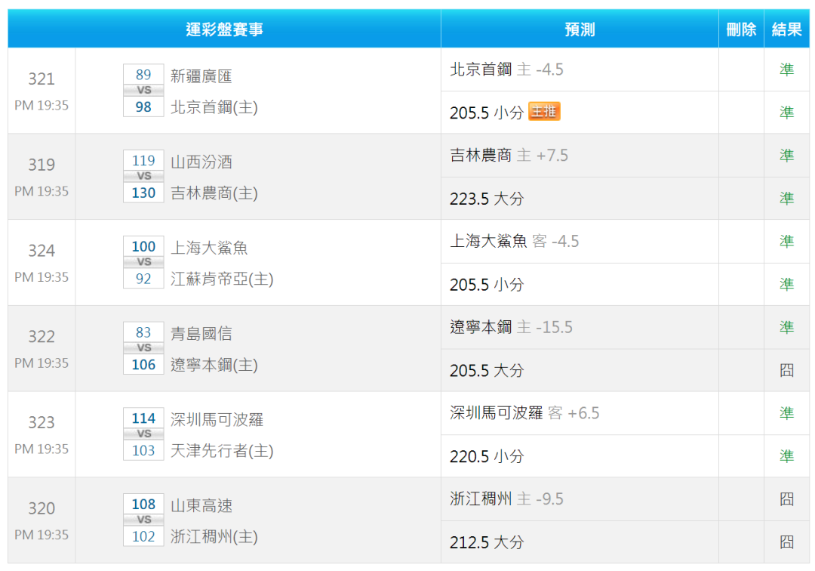Open team 吉林農商(主) in match 319
815x571 pixels.
coord(214,193)
